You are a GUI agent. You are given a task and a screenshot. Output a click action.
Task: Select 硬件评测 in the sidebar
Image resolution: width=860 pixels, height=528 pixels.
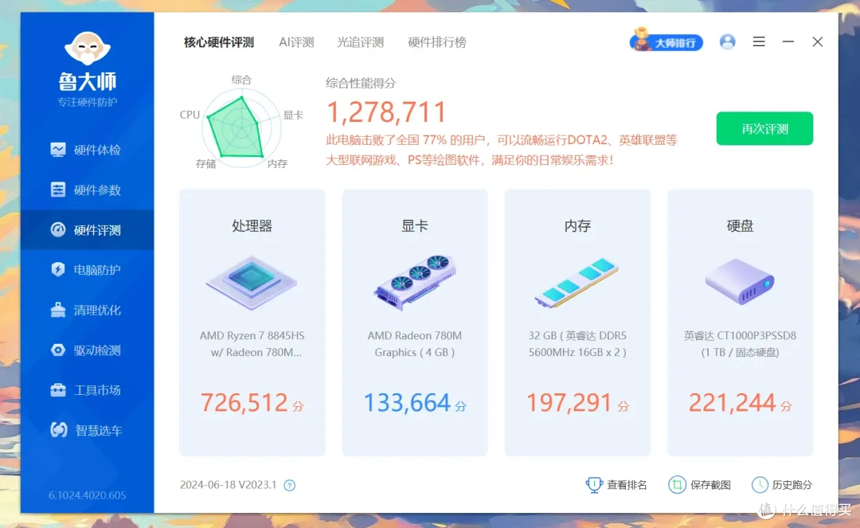point(88,229)
